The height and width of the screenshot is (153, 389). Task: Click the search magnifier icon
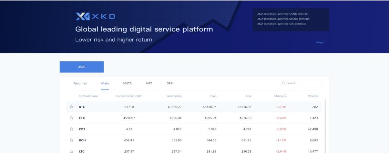[x=284, y=83]
